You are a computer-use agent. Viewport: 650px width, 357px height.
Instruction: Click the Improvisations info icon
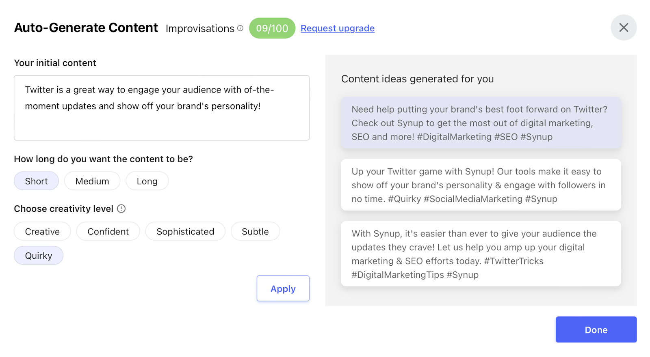(x=240, y=28)
